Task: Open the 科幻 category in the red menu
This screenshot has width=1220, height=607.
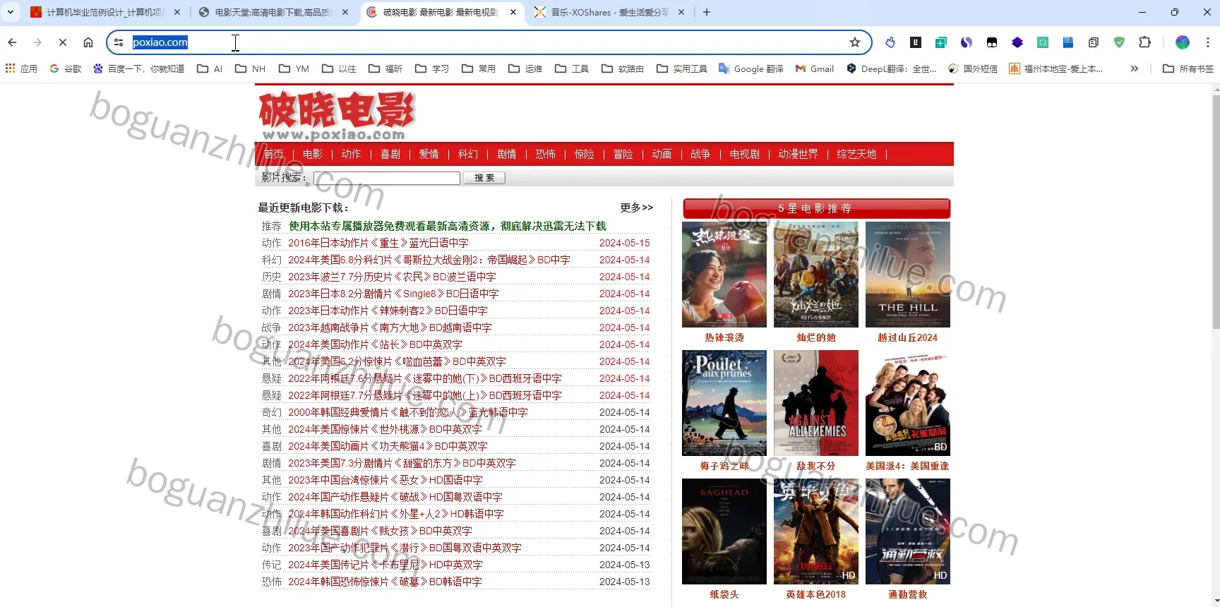Action: click(x=468, y=154)
